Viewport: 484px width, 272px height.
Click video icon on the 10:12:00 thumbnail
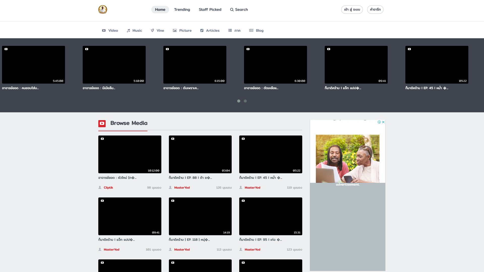[x=102, y=139]
